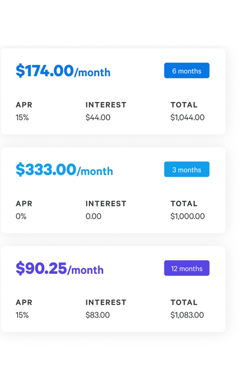Click the $1,044.00 total amount

pos(187,118)
